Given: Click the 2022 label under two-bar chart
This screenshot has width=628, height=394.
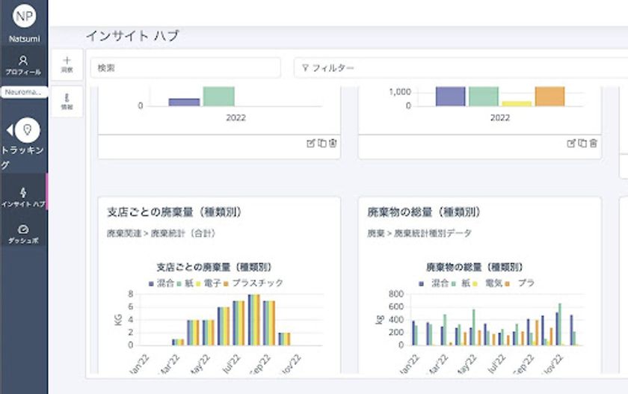Looking at the screenshot, I should pos(236,117).
